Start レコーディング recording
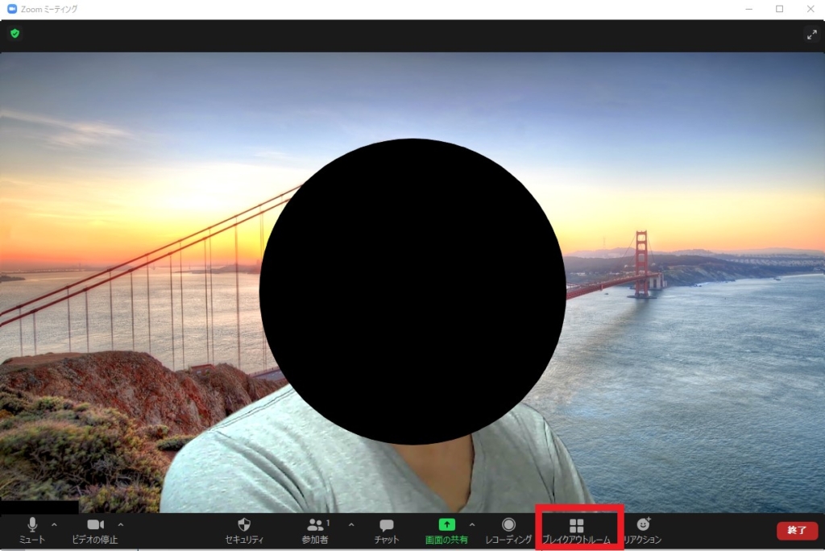This screenshot has height=551, width=825. tap(508, 531)
